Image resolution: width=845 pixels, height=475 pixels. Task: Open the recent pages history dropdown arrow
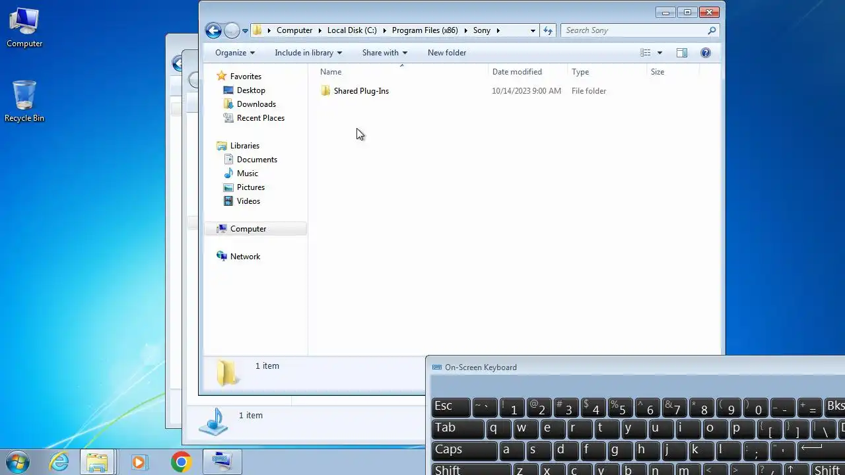click(x=245, y=30)
